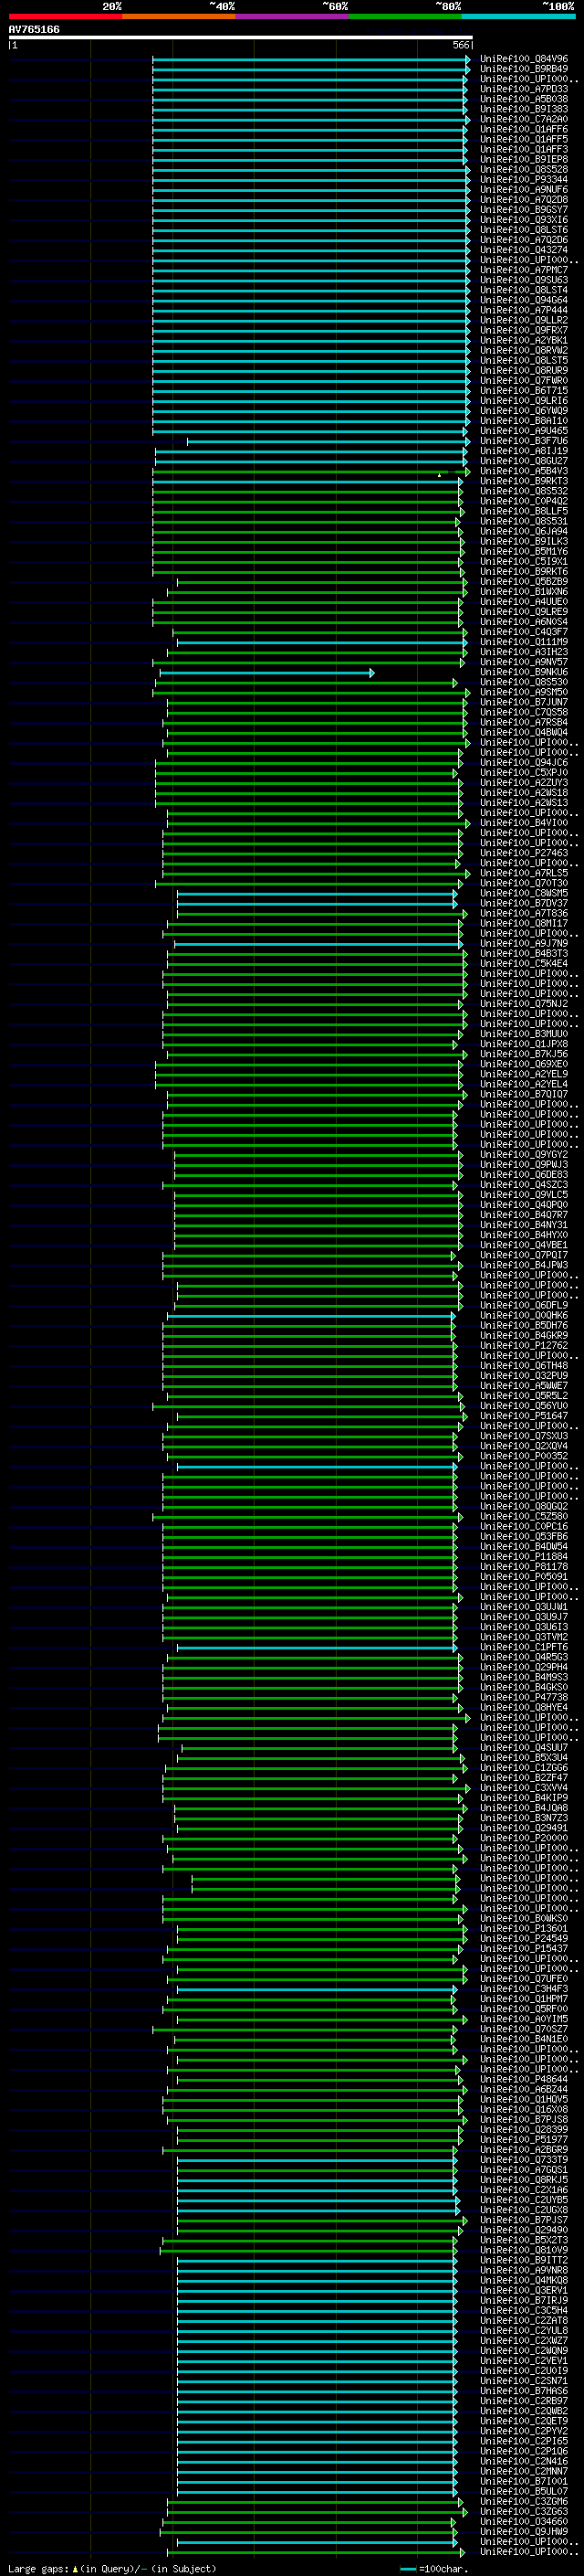This screenshot has height=2576, width=584.
Task: Select label UniRef100_B5X3U4
Action: [524, 1758]
